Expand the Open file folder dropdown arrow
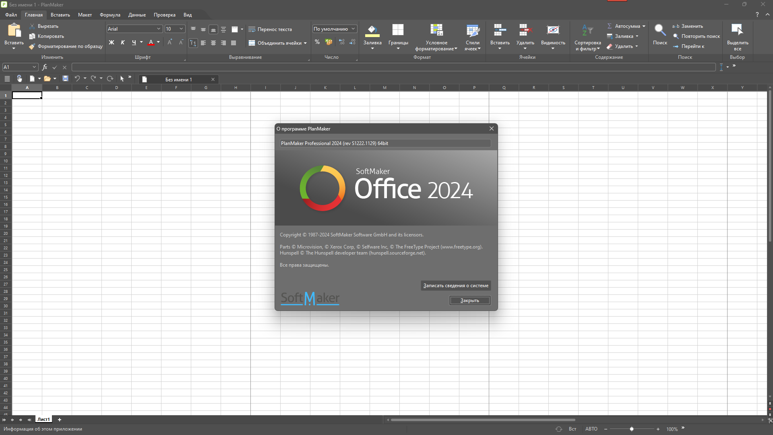Screen dimensions: 773x435 pyautogui.click(x=55, y=79)
